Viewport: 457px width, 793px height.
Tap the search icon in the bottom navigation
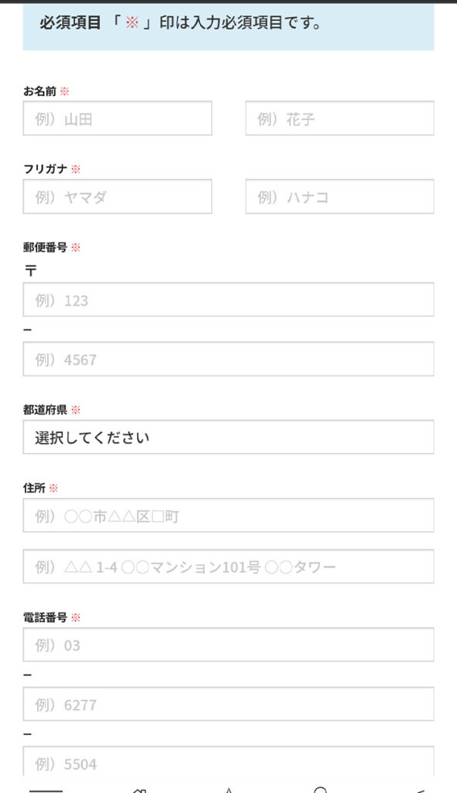[x=318, y=788]
